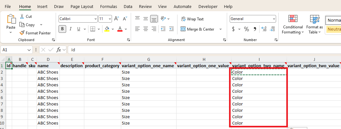341x129 pixels.
Task: Click the Copy icon
Action: pyautogui.click(x=22, y=25)
